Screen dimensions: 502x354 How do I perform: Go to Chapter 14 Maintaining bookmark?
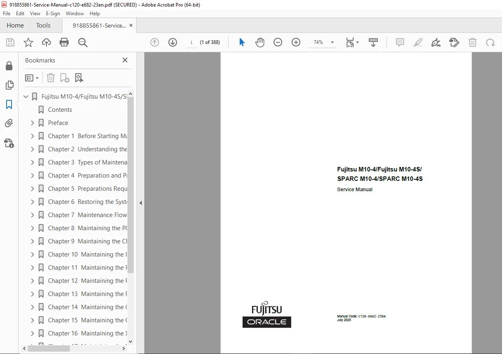pyautogui.click(x=88, y=307)
